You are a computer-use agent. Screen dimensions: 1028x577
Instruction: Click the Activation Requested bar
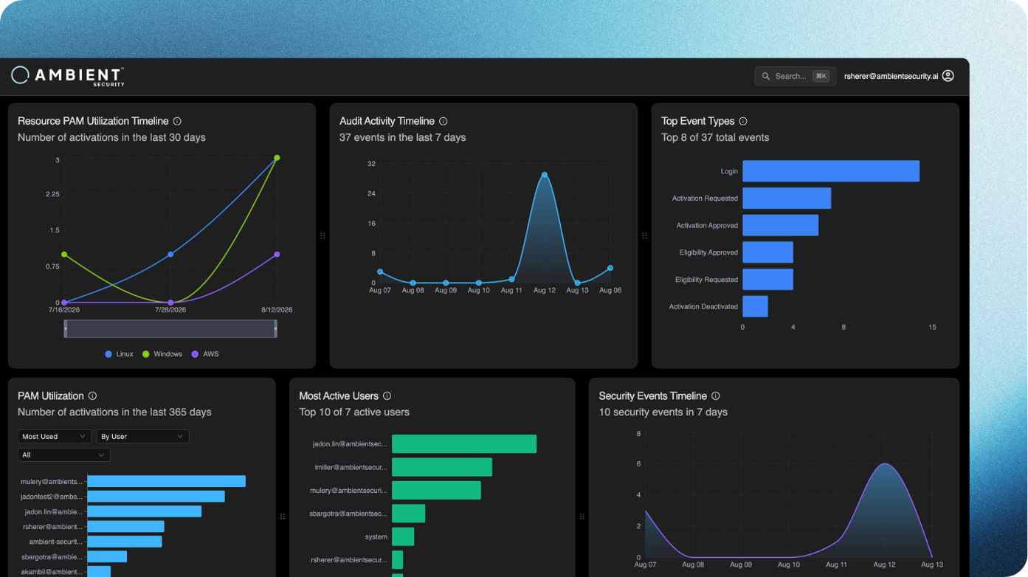(x=787, y=198)
